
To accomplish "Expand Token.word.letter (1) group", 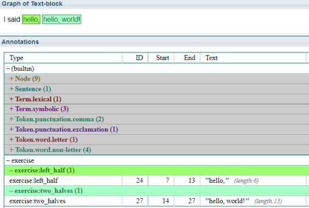I will 43,139.
